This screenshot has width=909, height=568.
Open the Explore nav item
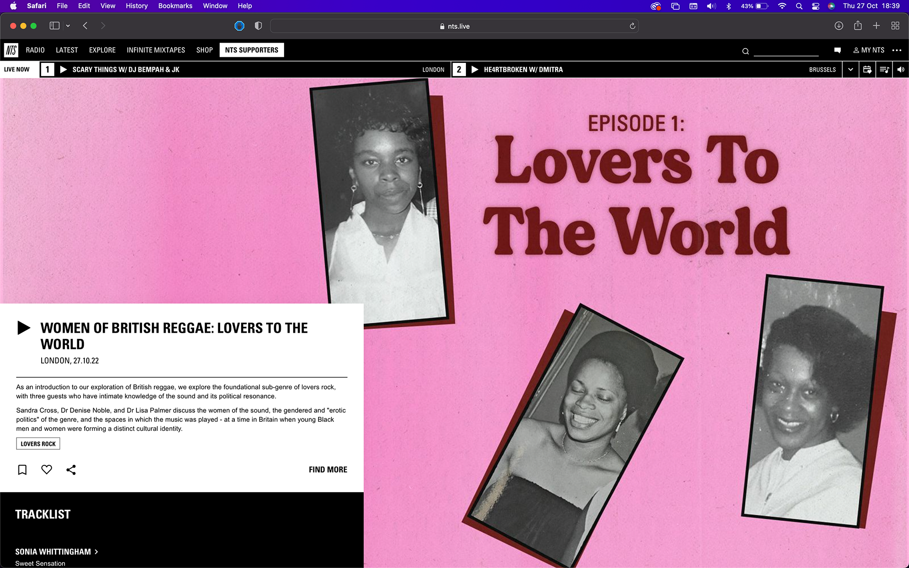102,50
